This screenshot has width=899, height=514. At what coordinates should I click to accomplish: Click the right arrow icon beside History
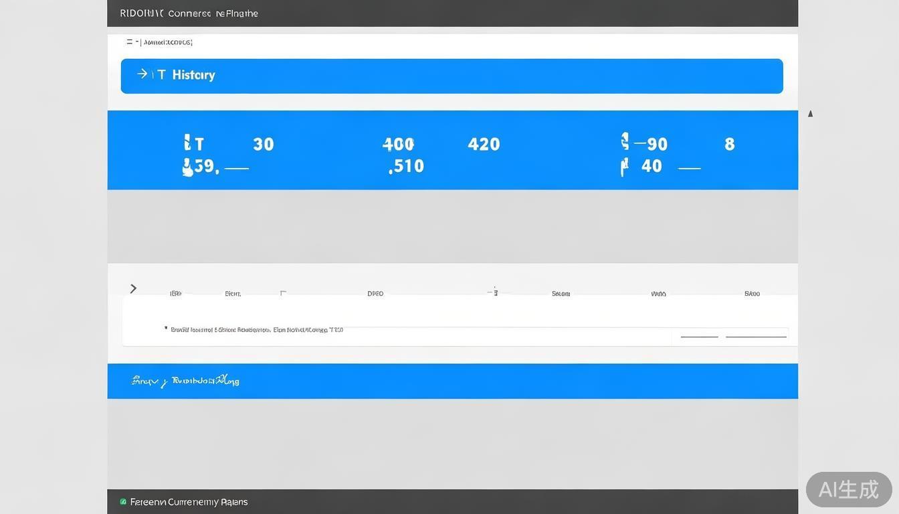[142, 74]
